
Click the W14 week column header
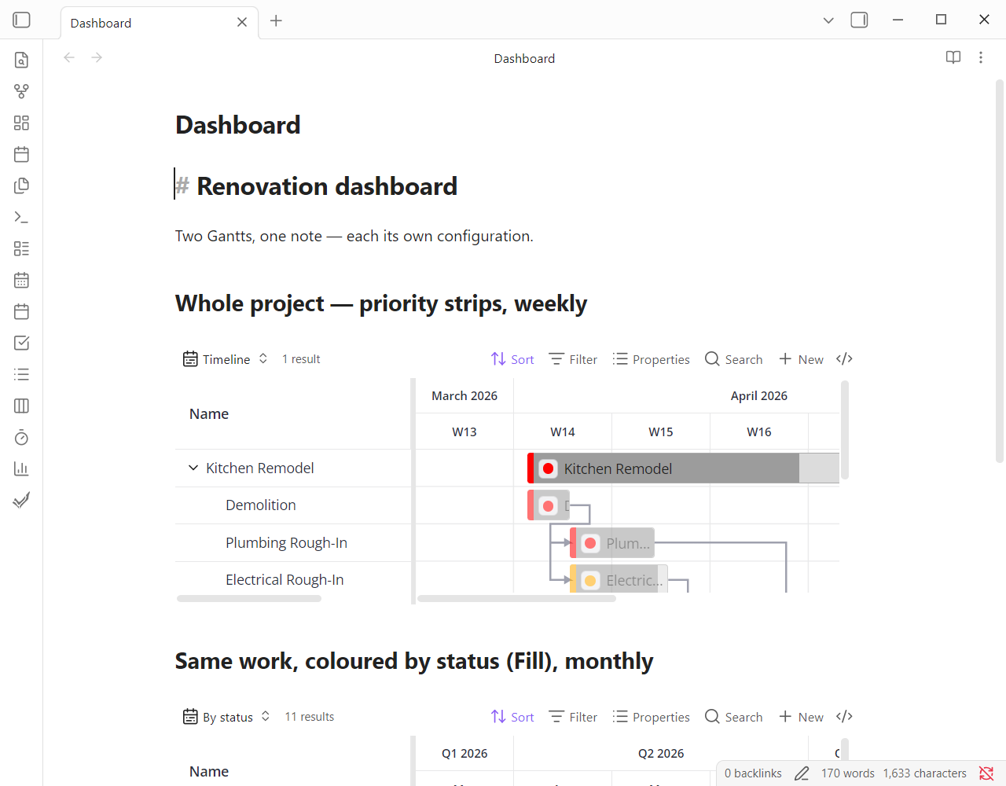click(563, 432)
